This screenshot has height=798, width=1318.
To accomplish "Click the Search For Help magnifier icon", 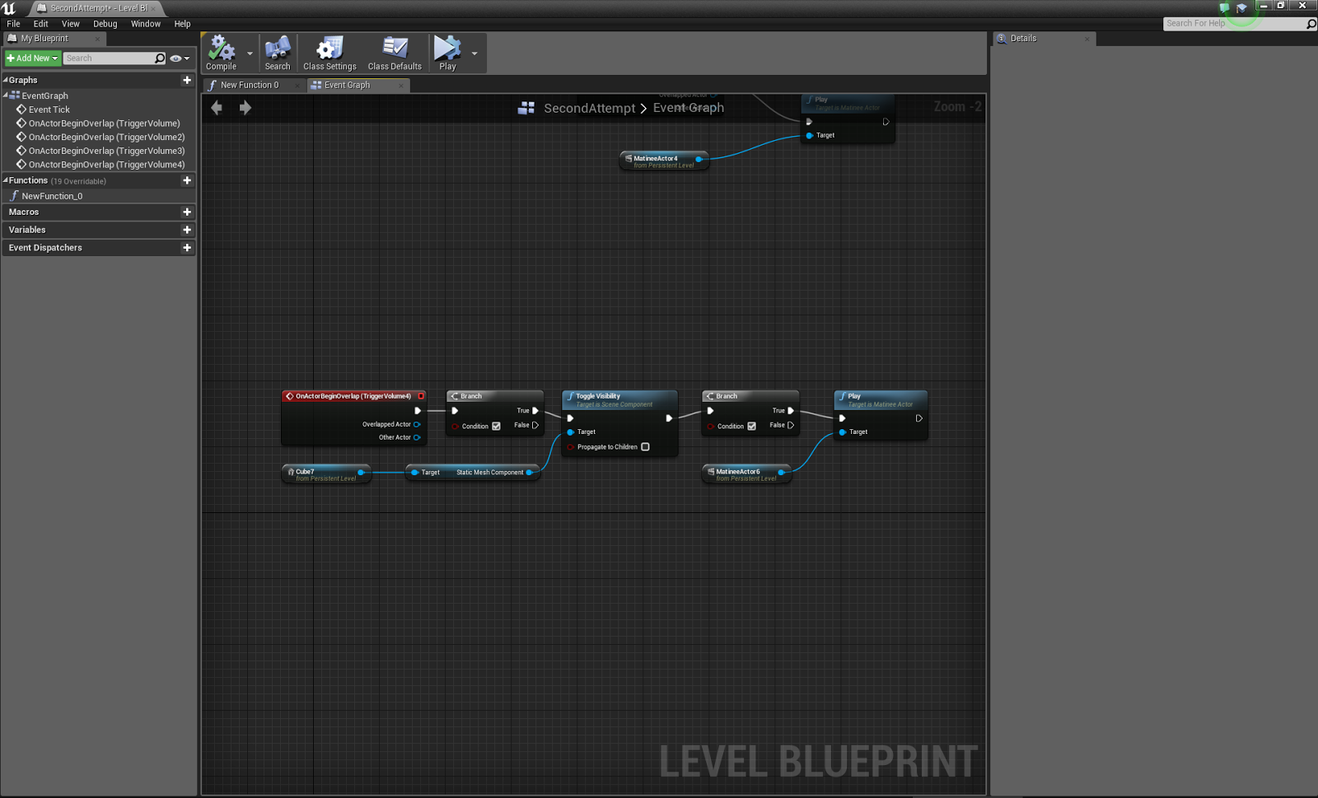I will point(1311,24).
